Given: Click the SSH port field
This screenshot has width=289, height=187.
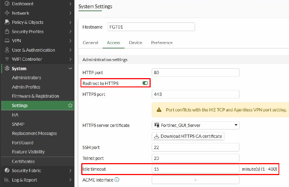Looking at the screenshot, I should click(x=195, y=147).
